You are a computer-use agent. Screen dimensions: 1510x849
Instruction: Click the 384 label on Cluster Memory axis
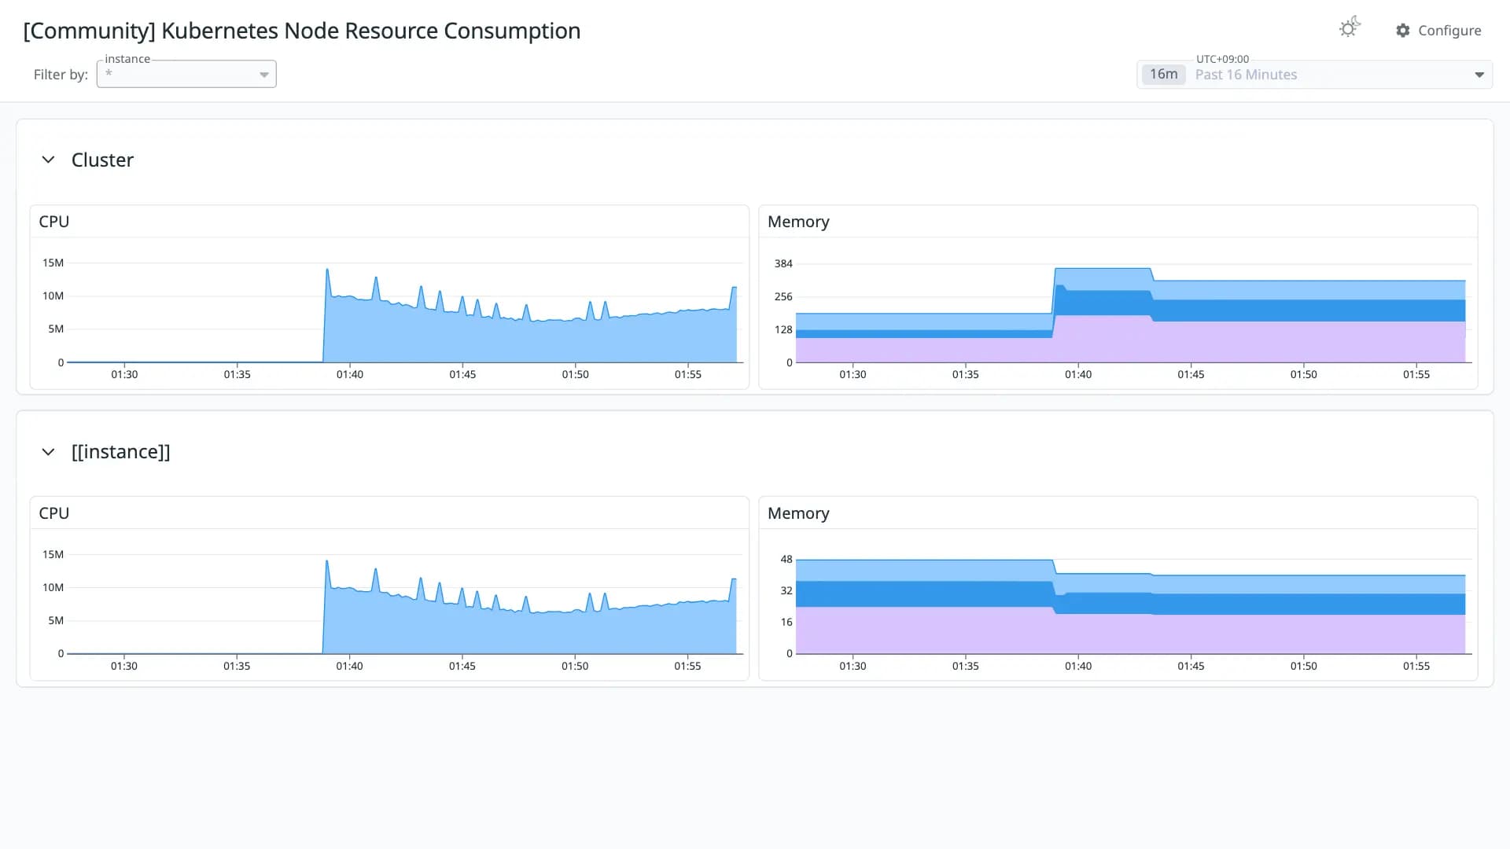[783, 263]
